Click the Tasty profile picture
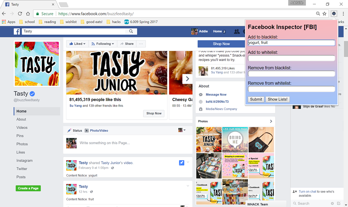 tap(37, 64)
